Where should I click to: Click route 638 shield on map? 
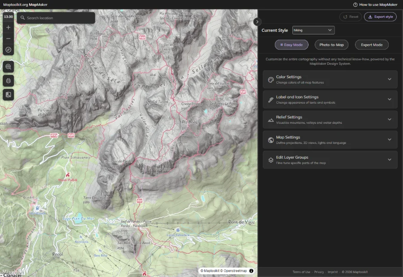coord(243,92)
